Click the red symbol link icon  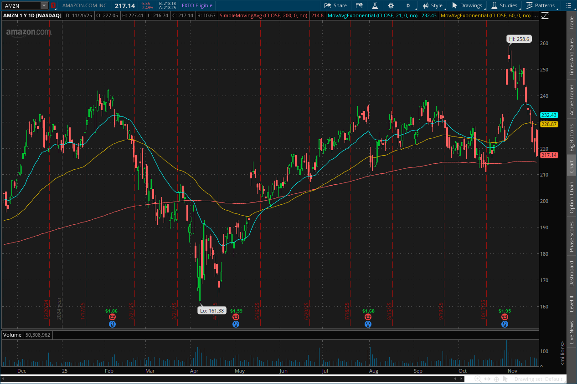pos(53,5)
